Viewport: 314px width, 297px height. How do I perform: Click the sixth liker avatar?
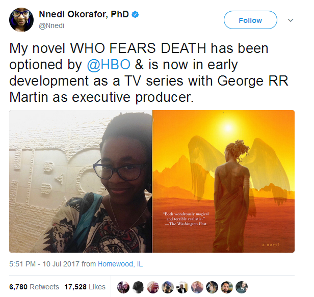click(x=197, y=287)
